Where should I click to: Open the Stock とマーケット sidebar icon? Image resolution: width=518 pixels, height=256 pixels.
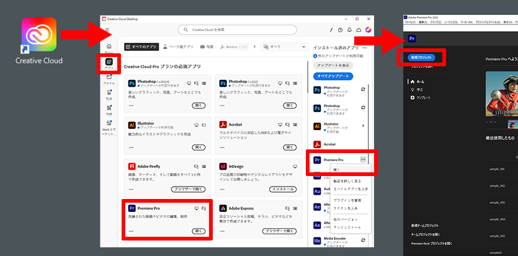tap(109, 123)
